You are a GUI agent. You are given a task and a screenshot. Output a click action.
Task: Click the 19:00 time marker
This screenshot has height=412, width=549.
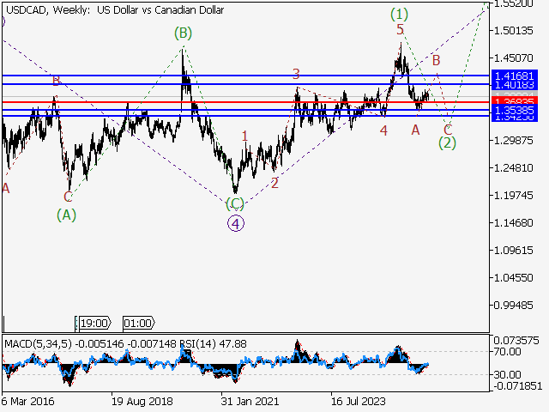coord(94,324)
